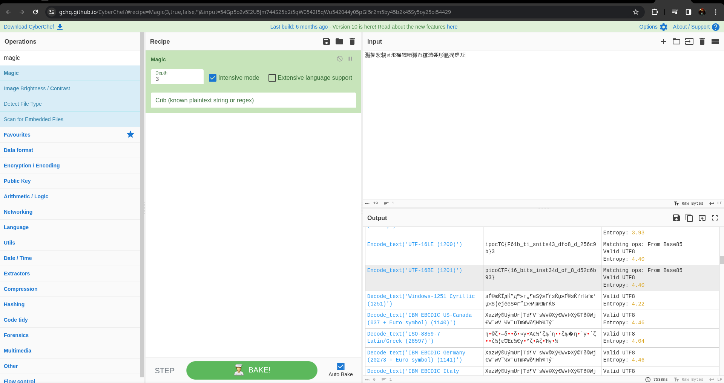Click the Encode_text UTF-16BE recipe link
The width and height of the screenshot is (724, 383).
coord(414,270)
